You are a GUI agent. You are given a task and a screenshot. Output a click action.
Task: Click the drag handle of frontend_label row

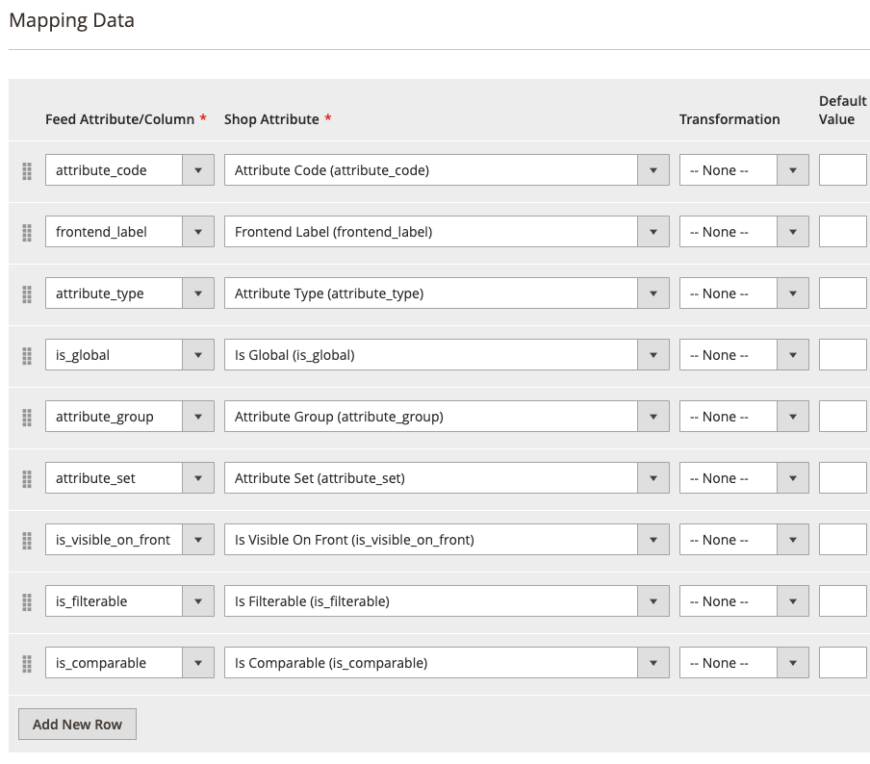[x=27, y=233]
